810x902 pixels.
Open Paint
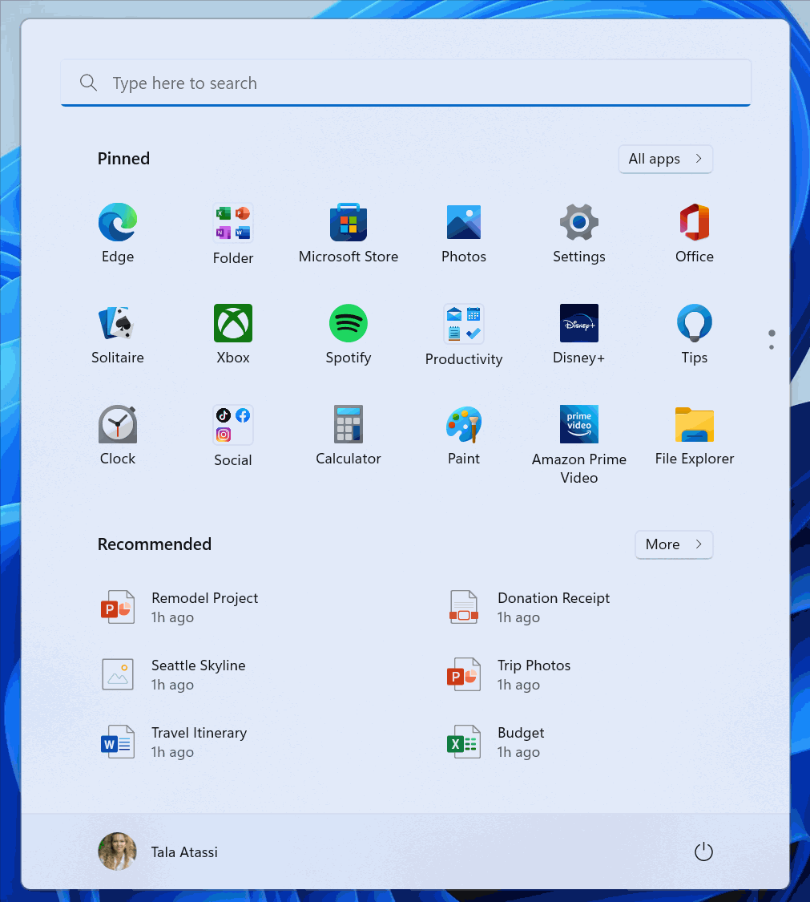(x=463, y=424)
